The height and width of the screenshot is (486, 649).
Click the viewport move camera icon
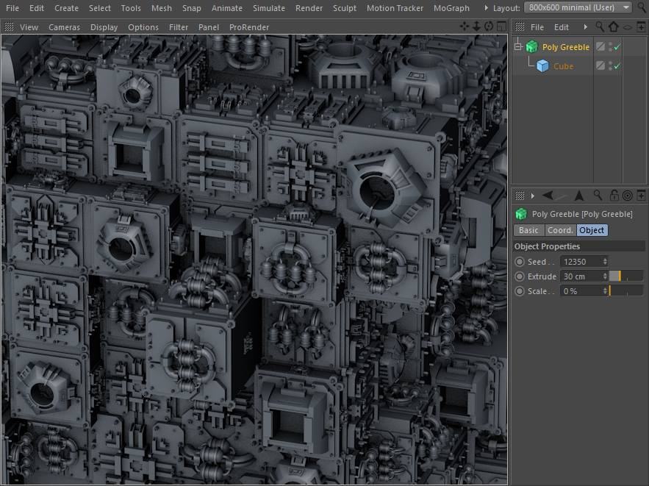pyautogui.click(x=465, y=27)
